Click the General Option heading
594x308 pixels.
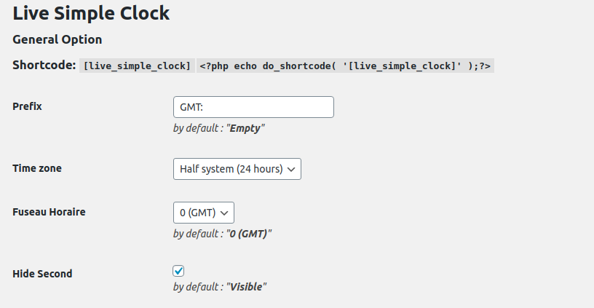(58, 39)
